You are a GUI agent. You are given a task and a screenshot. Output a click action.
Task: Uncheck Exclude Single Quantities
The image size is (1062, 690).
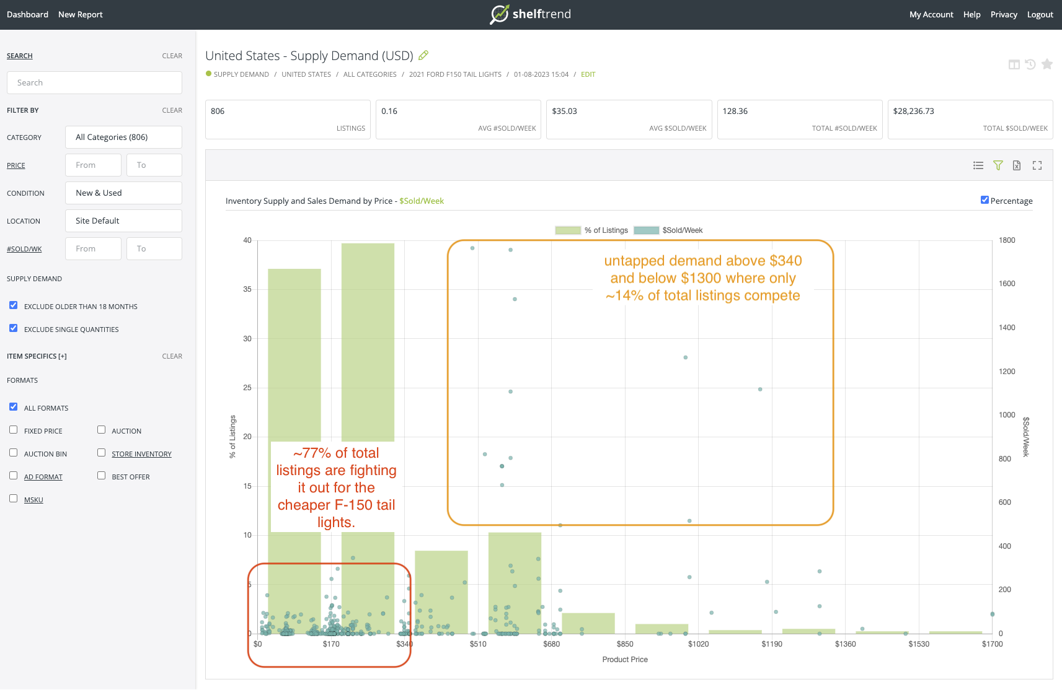click(13, 328)
